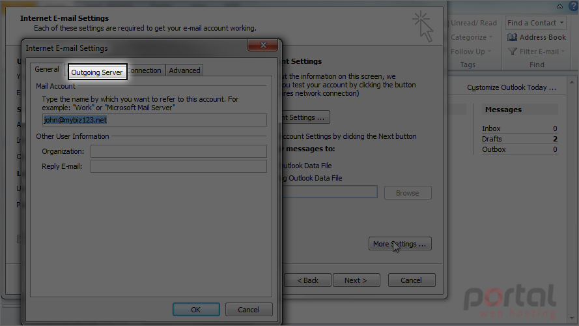Click the Reply E-mail field
The width and height of the screenshot is (579, 326).
(x=178, y=166)
